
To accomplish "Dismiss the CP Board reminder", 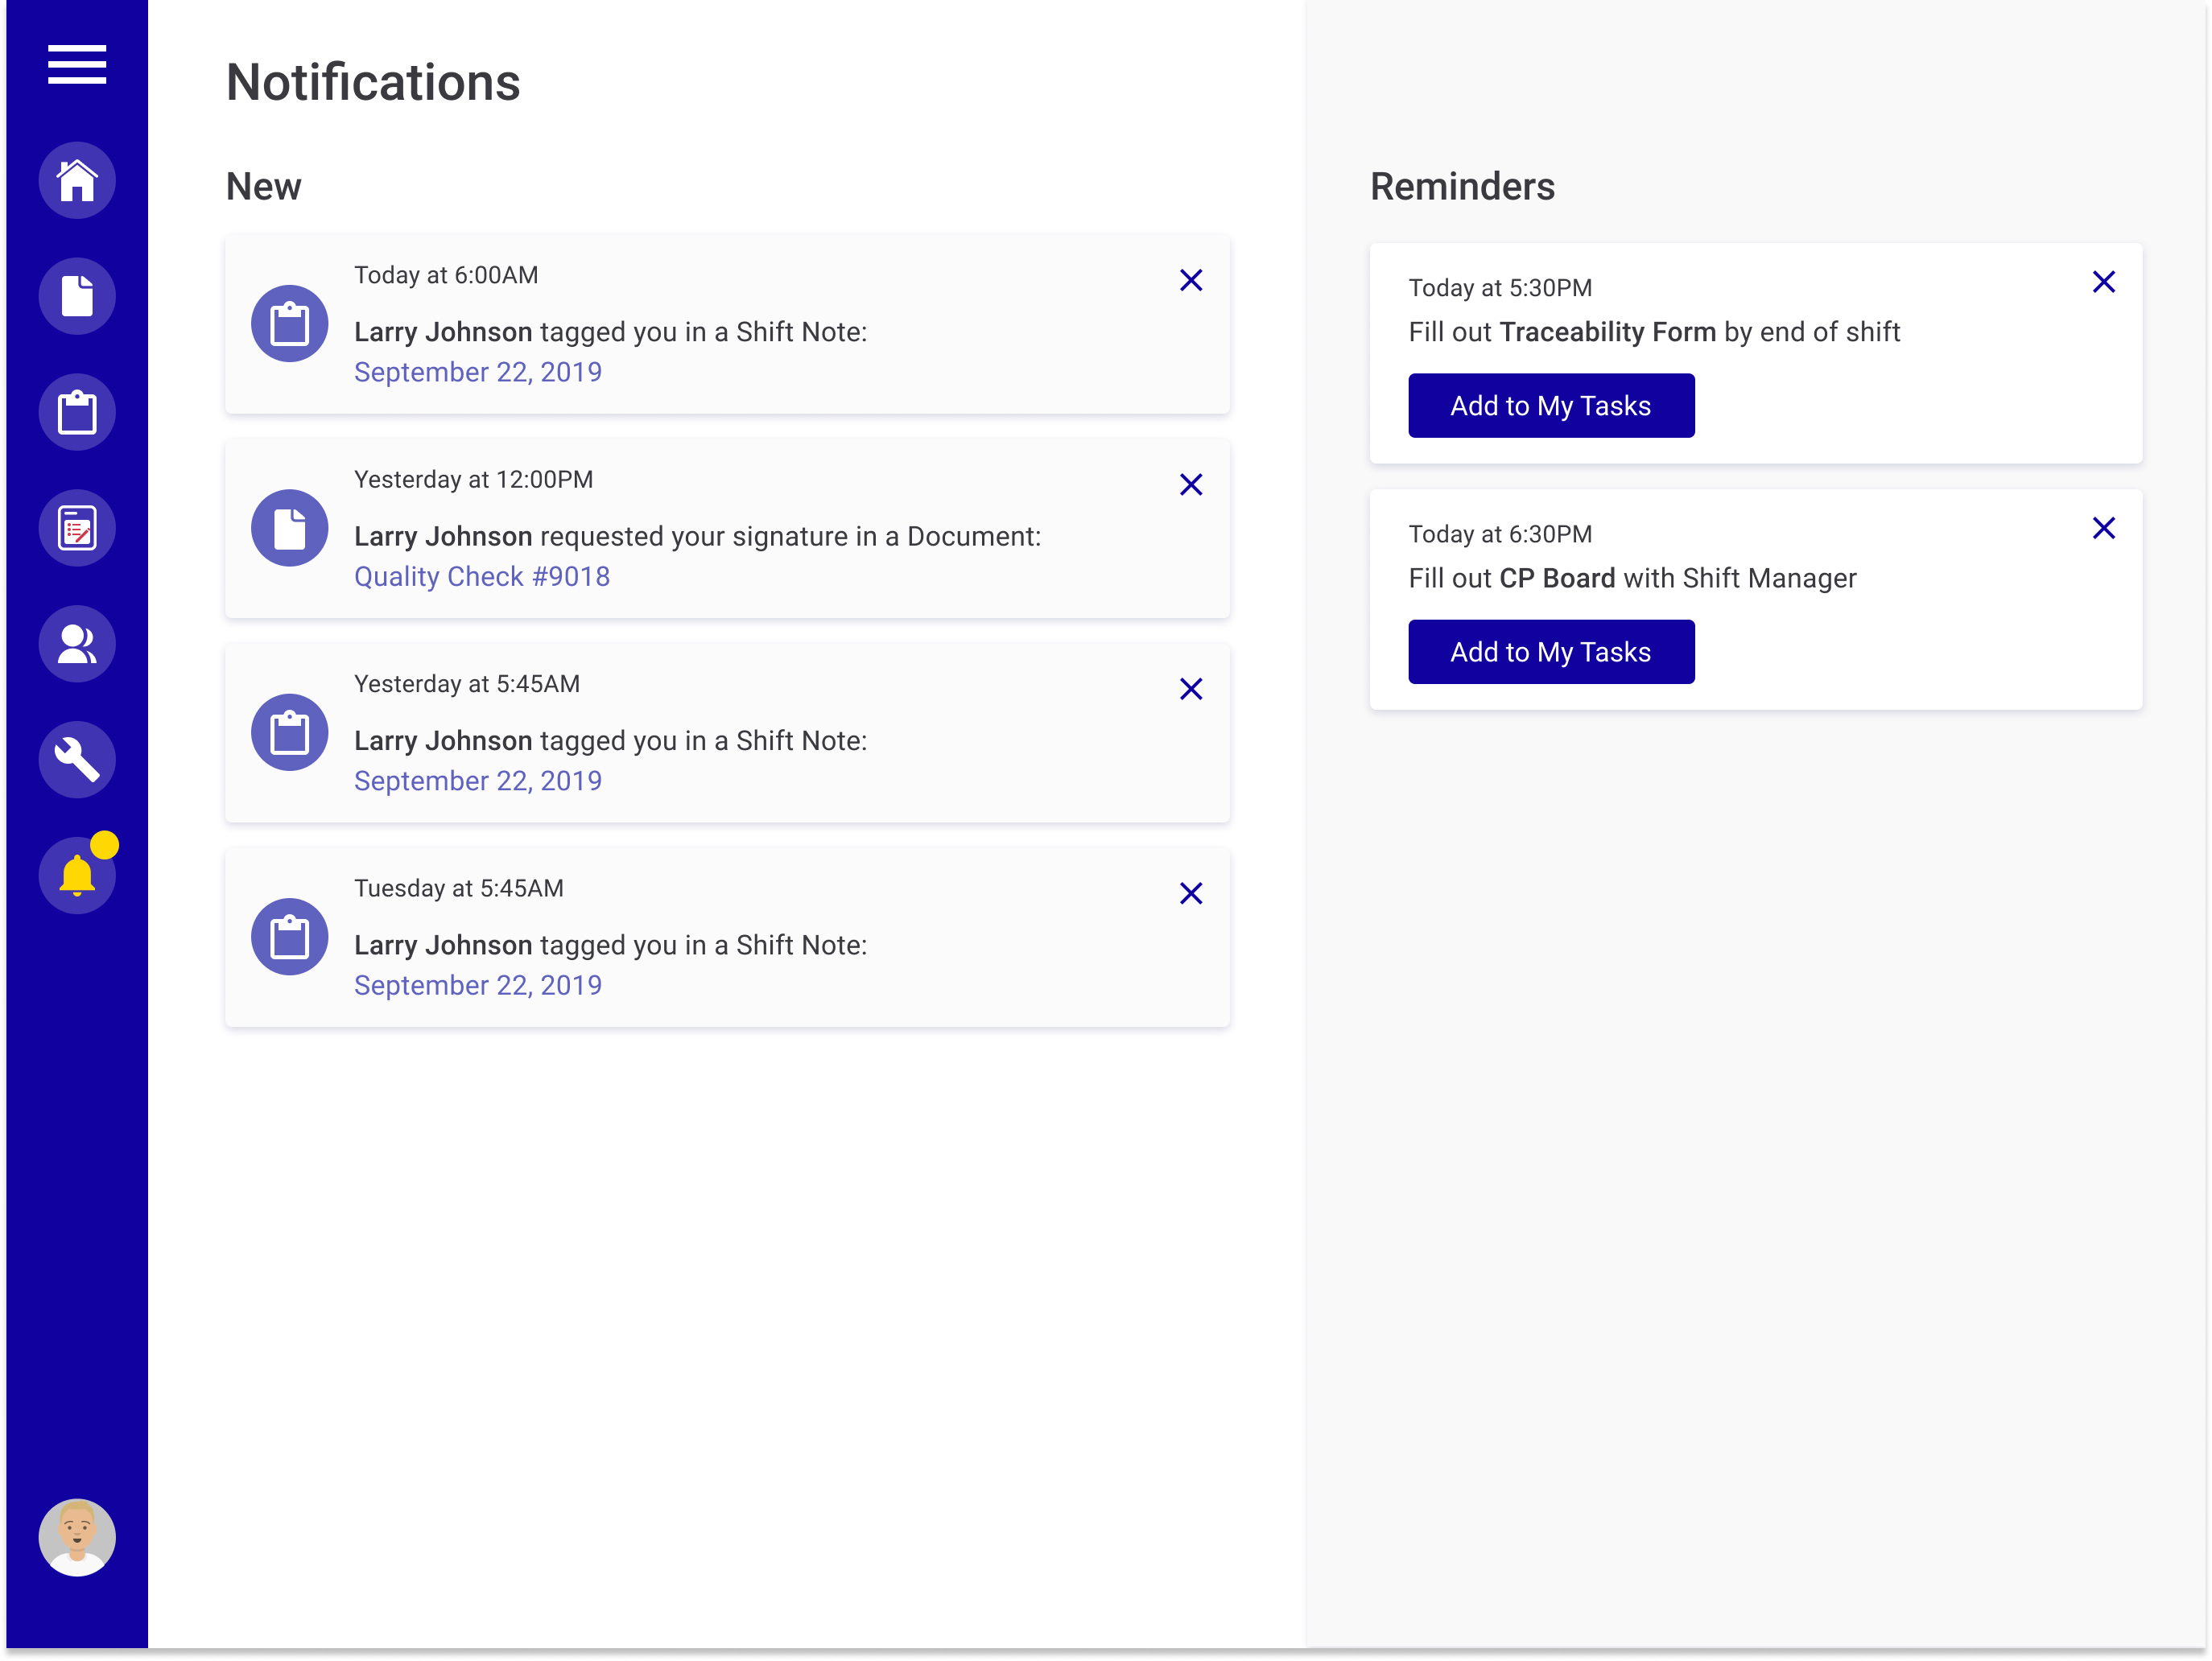I will (2106, 527).
